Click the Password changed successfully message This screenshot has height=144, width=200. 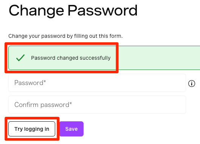coord(71,58)
